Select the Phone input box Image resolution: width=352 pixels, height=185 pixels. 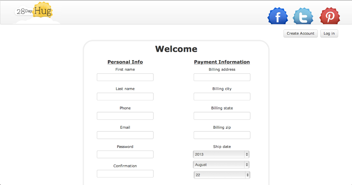click(x=125, y=116)
